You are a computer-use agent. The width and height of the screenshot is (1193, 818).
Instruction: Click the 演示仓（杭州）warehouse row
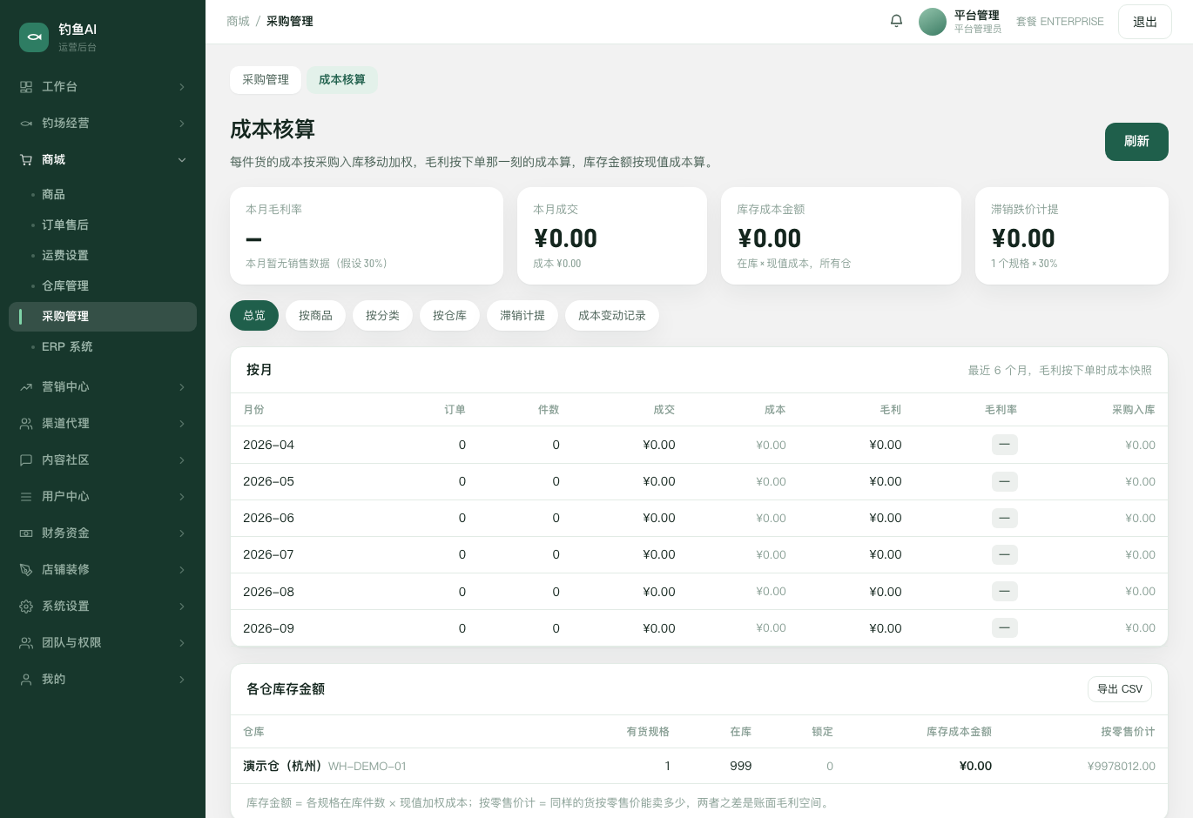click(699, 766)
